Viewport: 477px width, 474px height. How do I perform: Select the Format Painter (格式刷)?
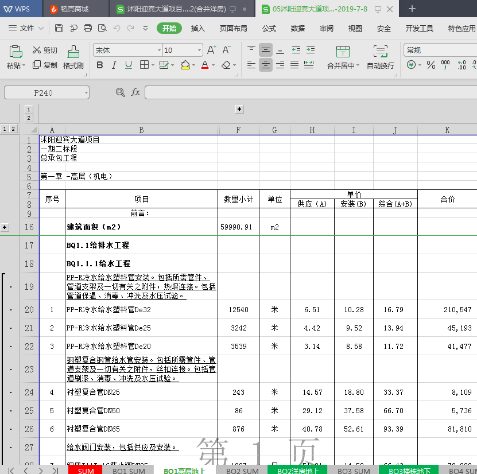tap(73, 57)
